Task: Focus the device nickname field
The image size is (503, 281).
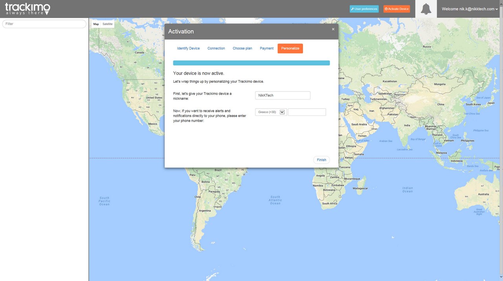Action: 283,95
